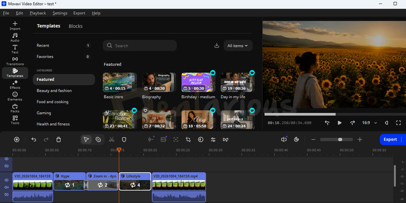Screen dimensions: 406x203
Task: Toggle link on the upper timeline track
Action: point(6,166)
